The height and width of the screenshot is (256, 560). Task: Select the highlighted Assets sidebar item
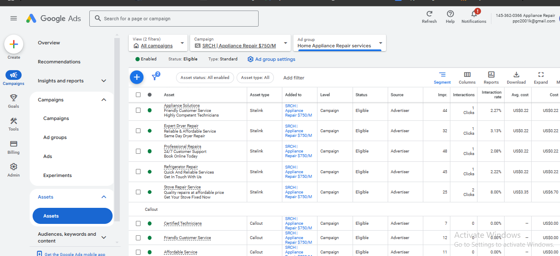72,216
